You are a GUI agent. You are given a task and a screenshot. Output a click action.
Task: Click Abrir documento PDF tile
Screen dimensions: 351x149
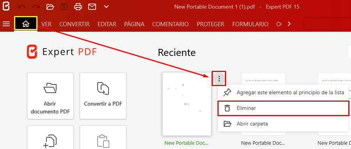(50, 96)
